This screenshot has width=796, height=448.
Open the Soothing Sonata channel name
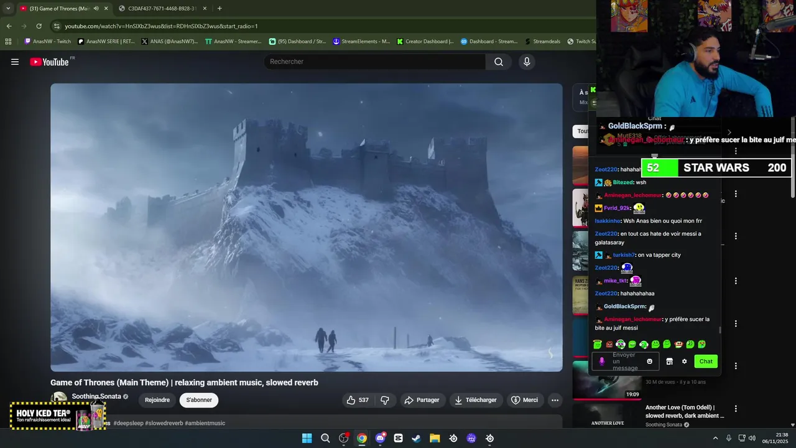click(x=96, y=396)
